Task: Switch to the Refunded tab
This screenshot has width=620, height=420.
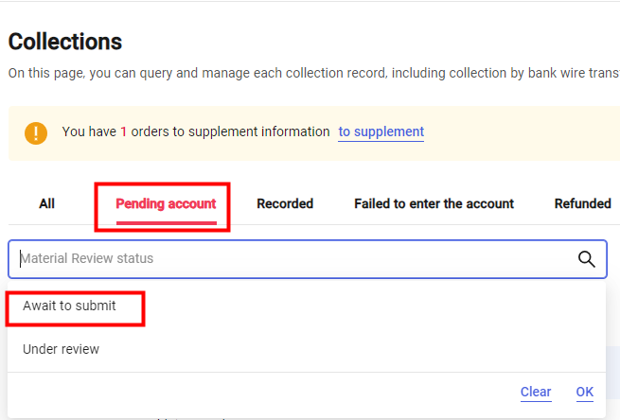Action: click(x=582, y=203)
